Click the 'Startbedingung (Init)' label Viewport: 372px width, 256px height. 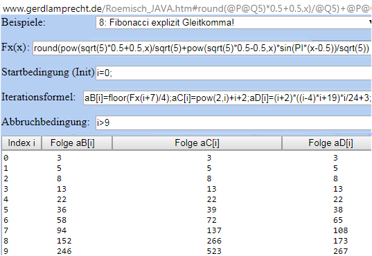click(x=48, y=72)
